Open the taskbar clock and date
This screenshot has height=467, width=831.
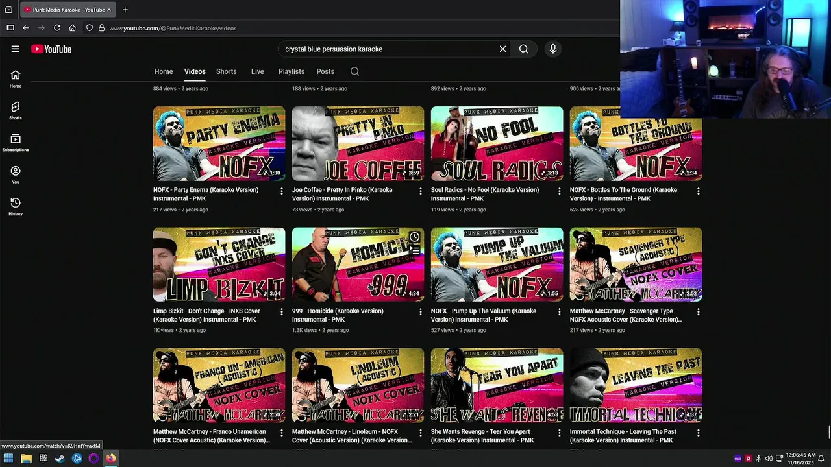pos(800,459)
